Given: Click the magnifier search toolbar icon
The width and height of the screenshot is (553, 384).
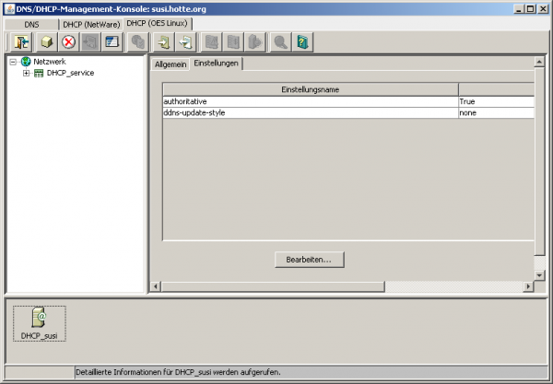Looking at the screenshot, I should (279, 41).
